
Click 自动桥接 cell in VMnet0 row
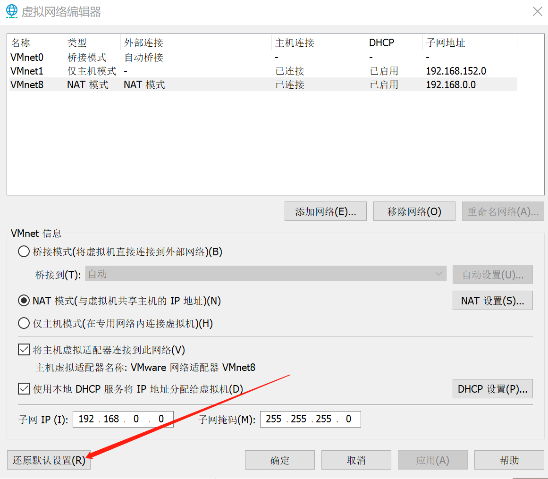click(x=143, y=57)
